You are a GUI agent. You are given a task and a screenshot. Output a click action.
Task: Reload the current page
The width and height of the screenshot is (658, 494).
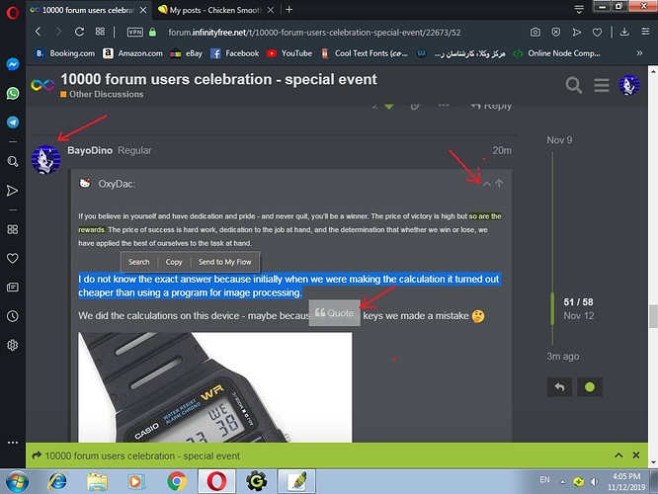[79, 32]
